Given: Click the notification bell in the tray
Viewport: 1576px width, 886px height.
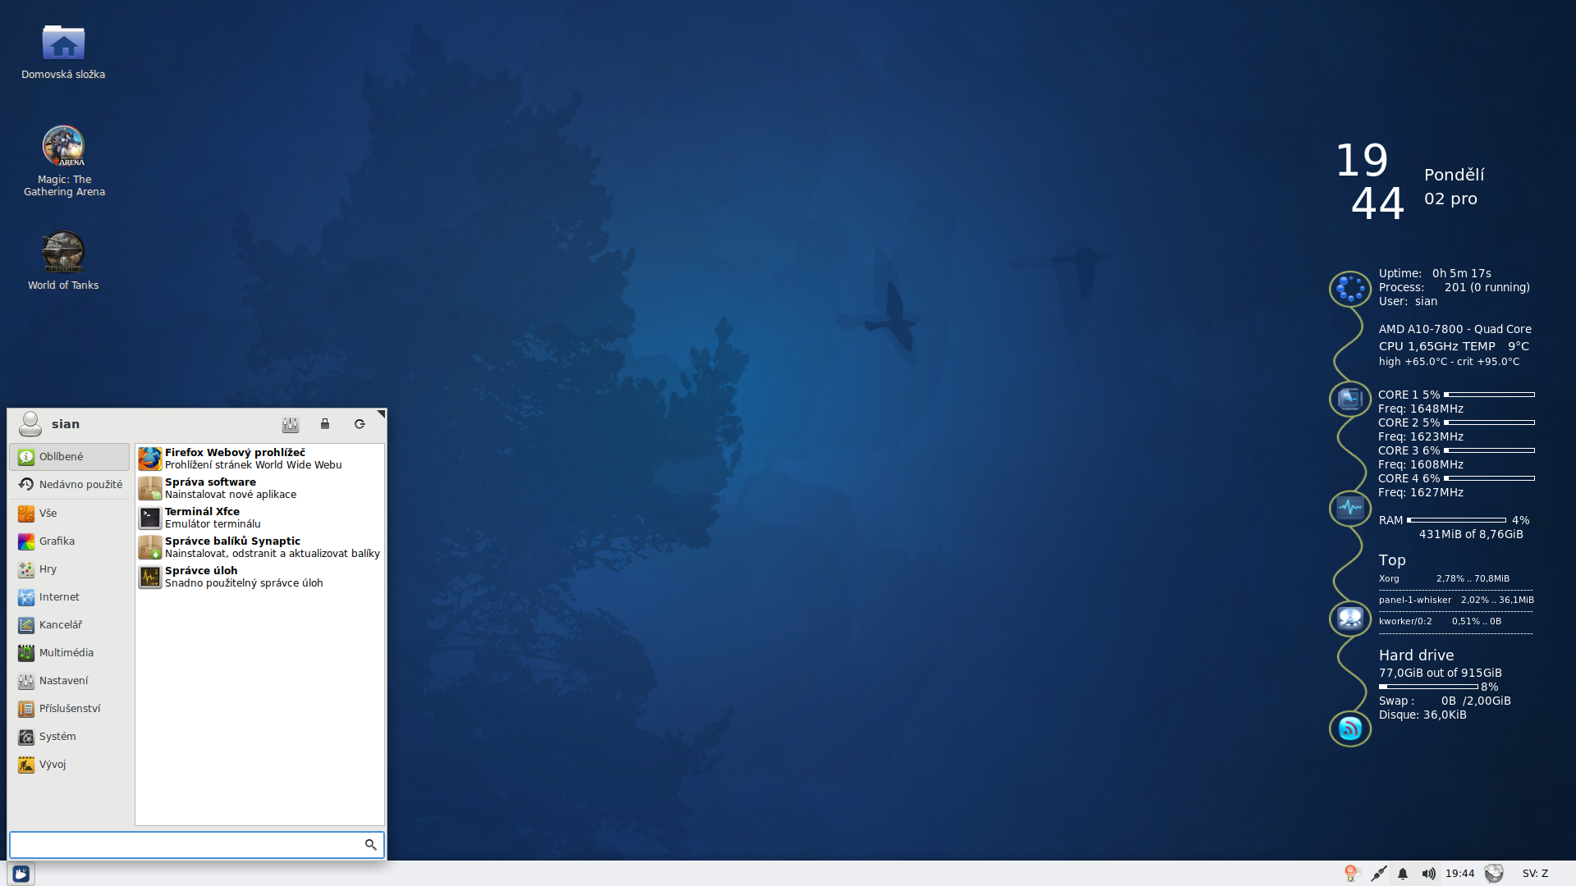Looking at the screenshot, I should 1403,874.
